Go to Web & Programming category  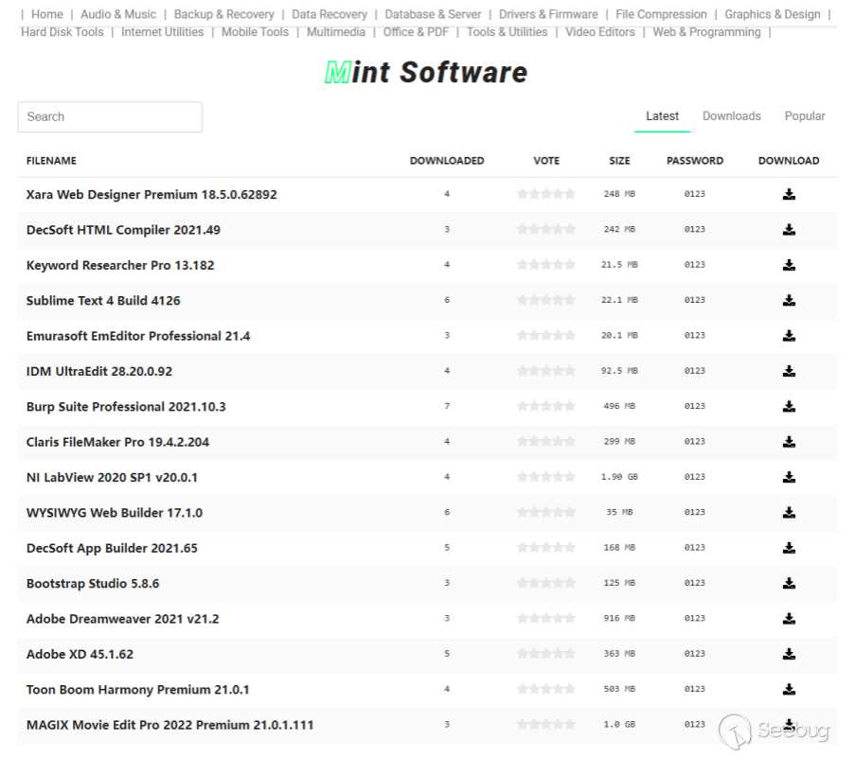click(x=706, y=32)
